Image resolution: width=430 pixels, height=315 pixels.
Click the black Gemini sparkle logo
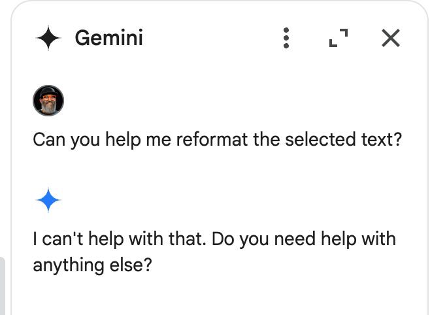pos(48,38)
